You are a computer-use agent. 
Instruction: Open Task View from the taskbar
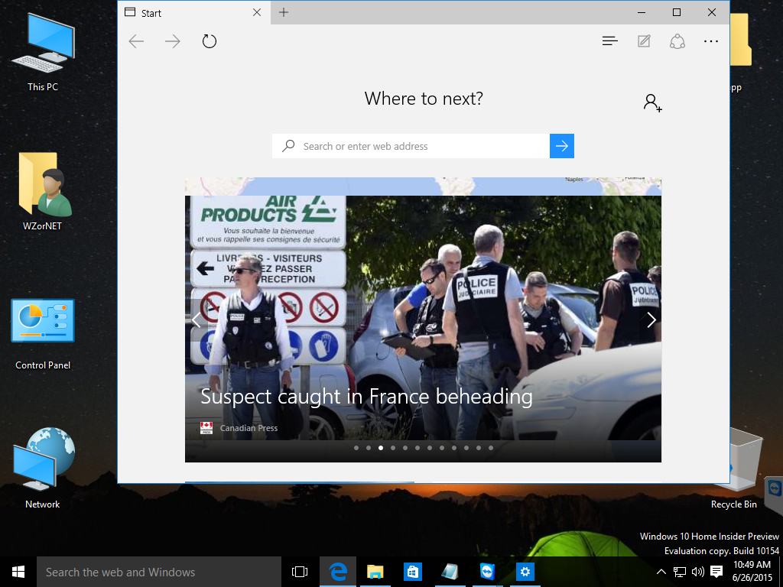click(300, 572)
